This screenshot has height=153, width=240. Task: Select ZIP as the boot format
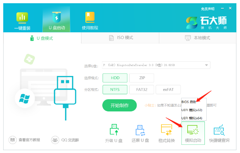pyautogui.click(x=141, y=78)
